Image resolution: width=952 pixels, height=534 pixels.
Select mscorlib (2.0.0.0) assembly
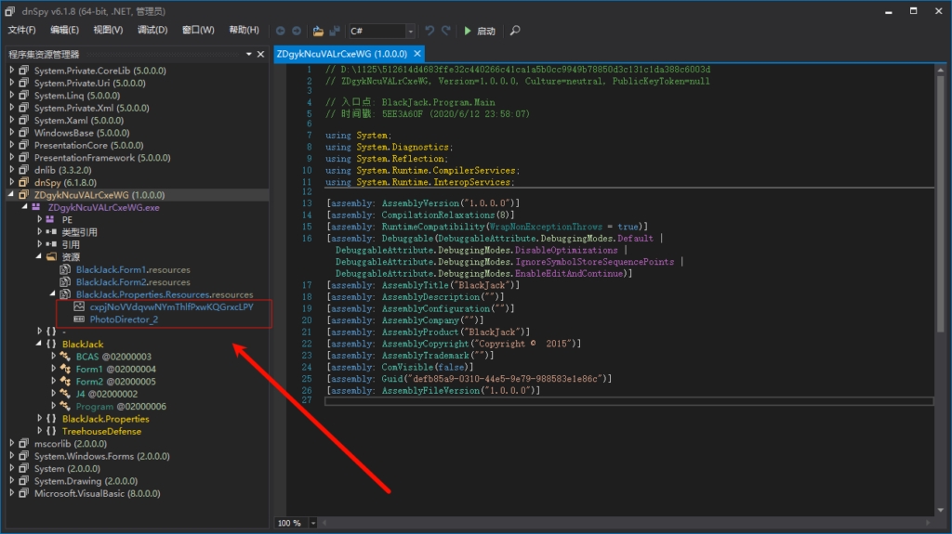(71, 444)
